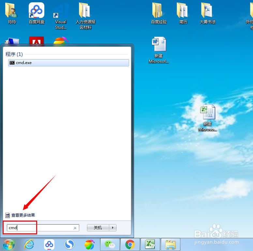
Task: Select the Adobe desktop icon
Action: pos(37,41)
